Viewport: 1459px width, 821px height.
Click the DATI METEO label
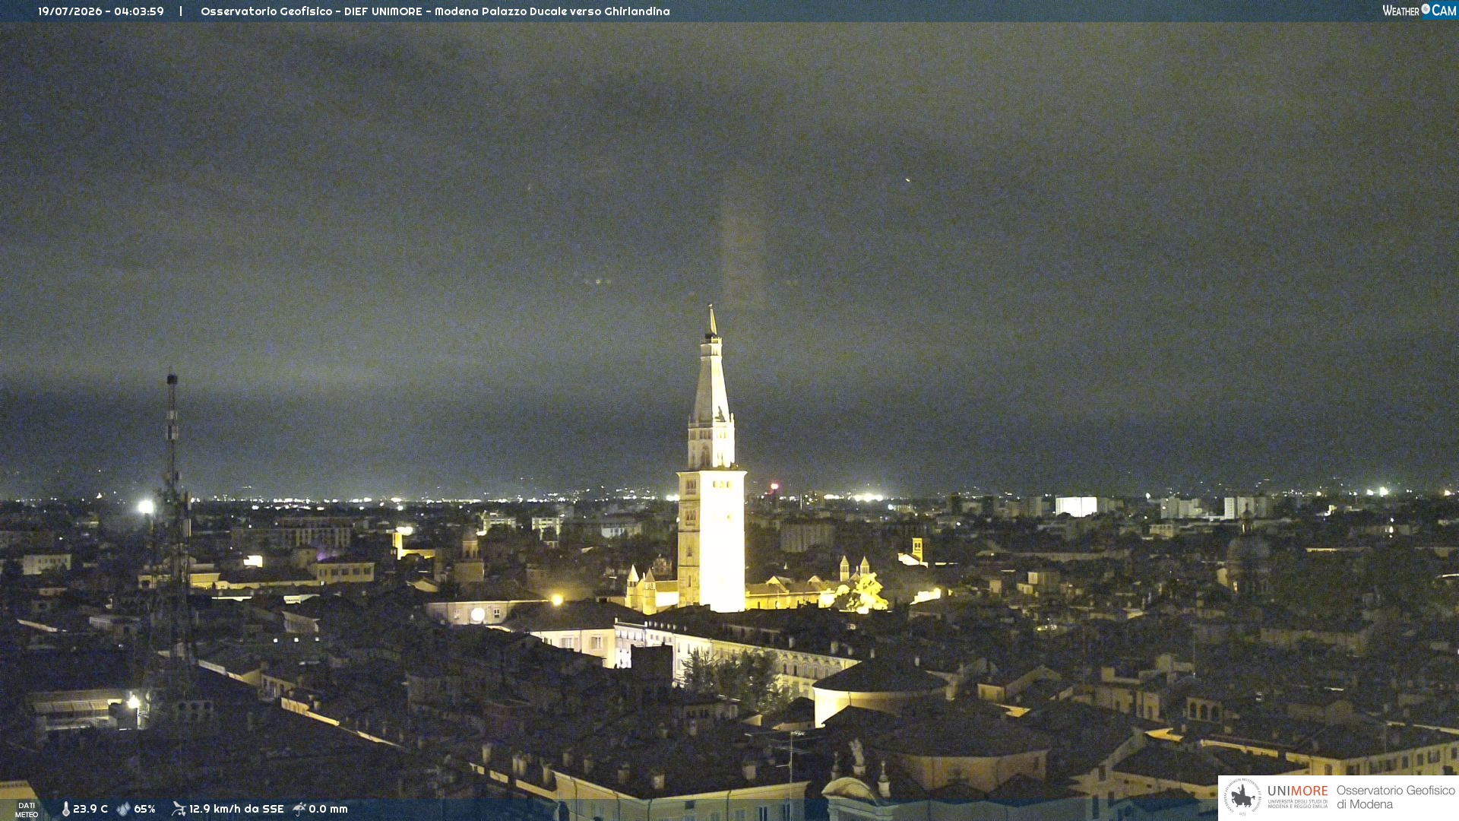coord(27,810)
